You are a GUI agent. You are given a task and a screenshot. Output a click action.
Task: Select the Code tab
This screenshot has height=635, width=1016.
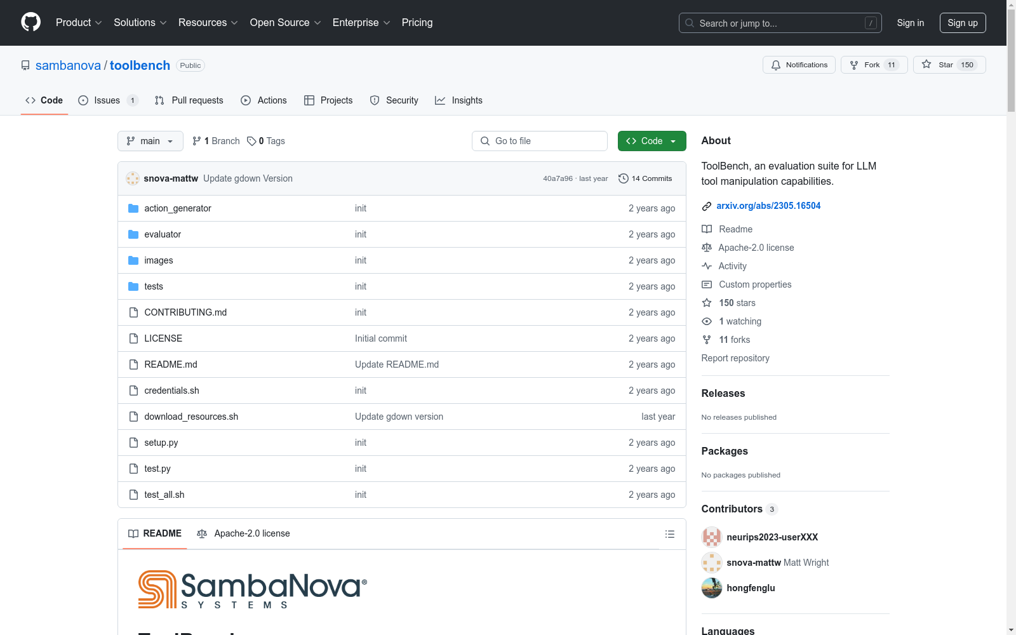click(44, 100)
